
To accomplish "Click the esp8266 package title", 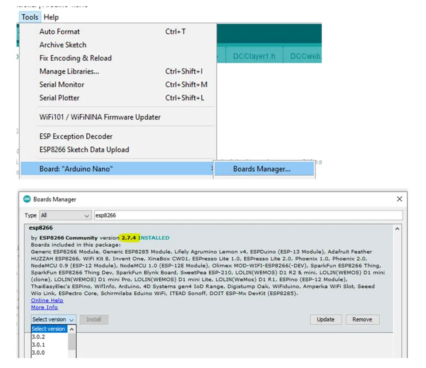I will tap(41, 228).
